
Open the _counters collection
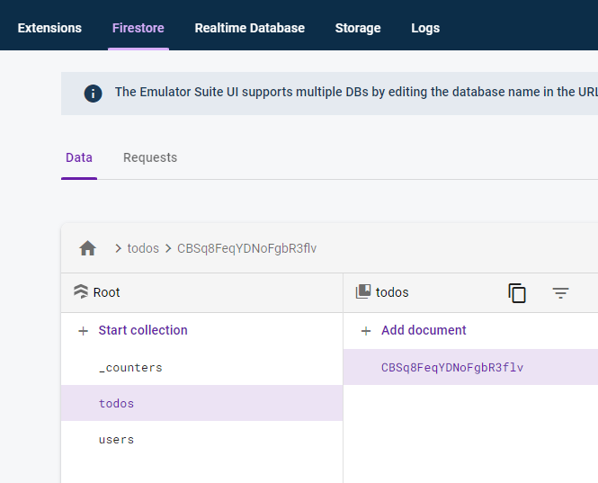coord(201,367)
